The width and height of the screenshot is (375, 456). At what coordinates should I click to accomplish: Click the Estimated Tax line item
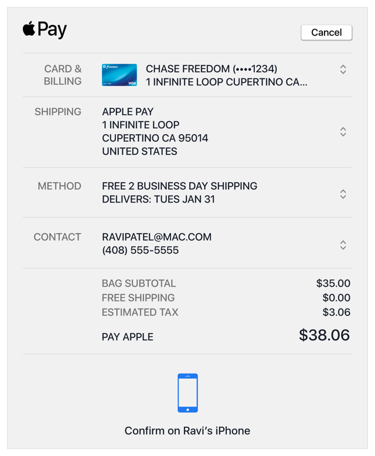139,313
